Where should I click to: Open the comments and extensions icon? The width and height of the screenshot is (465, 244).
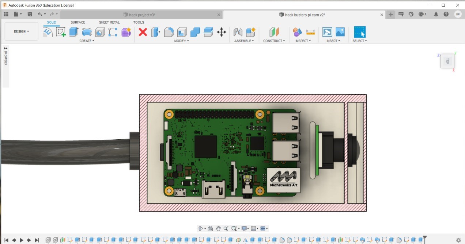(401, 14)
